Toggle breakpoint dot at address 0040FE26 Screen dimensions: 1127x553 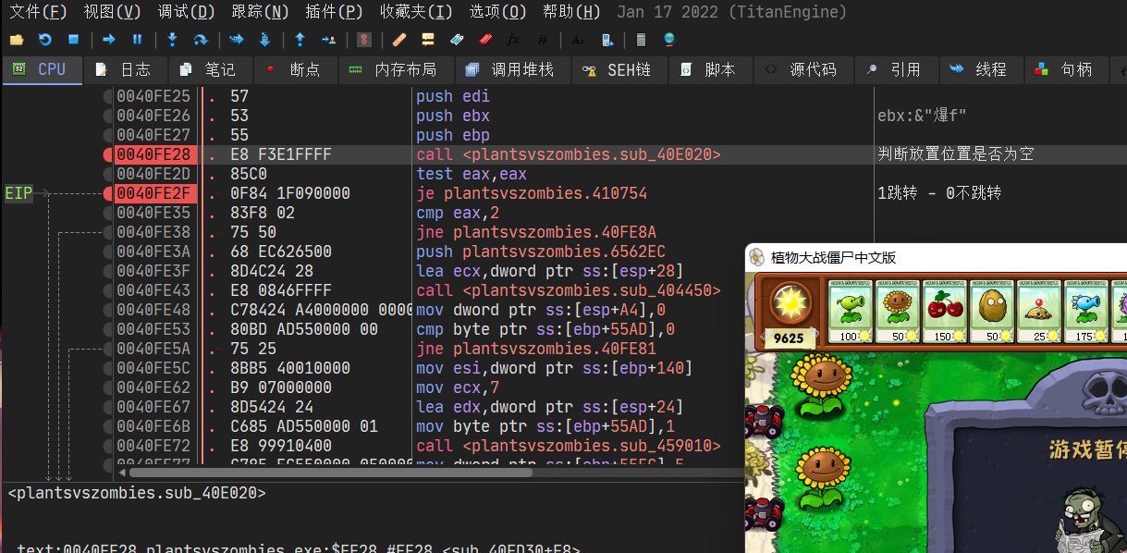[107, 116]
